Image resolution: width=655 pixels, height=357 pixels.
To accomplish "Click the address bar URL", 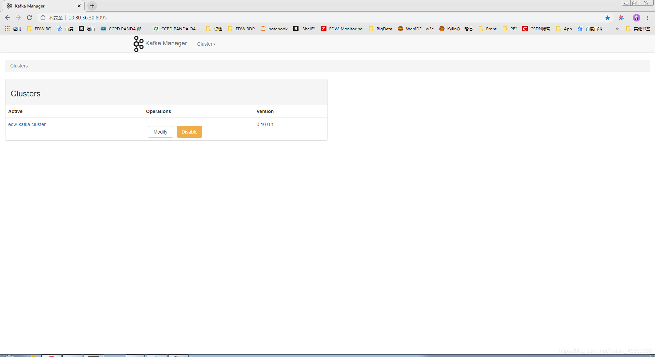I will [88, 18].
